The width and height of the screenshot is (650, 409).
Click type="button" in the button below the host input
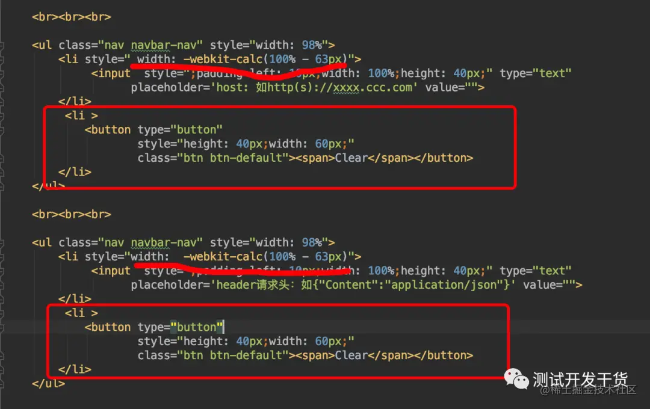click(x=181, y=130)
